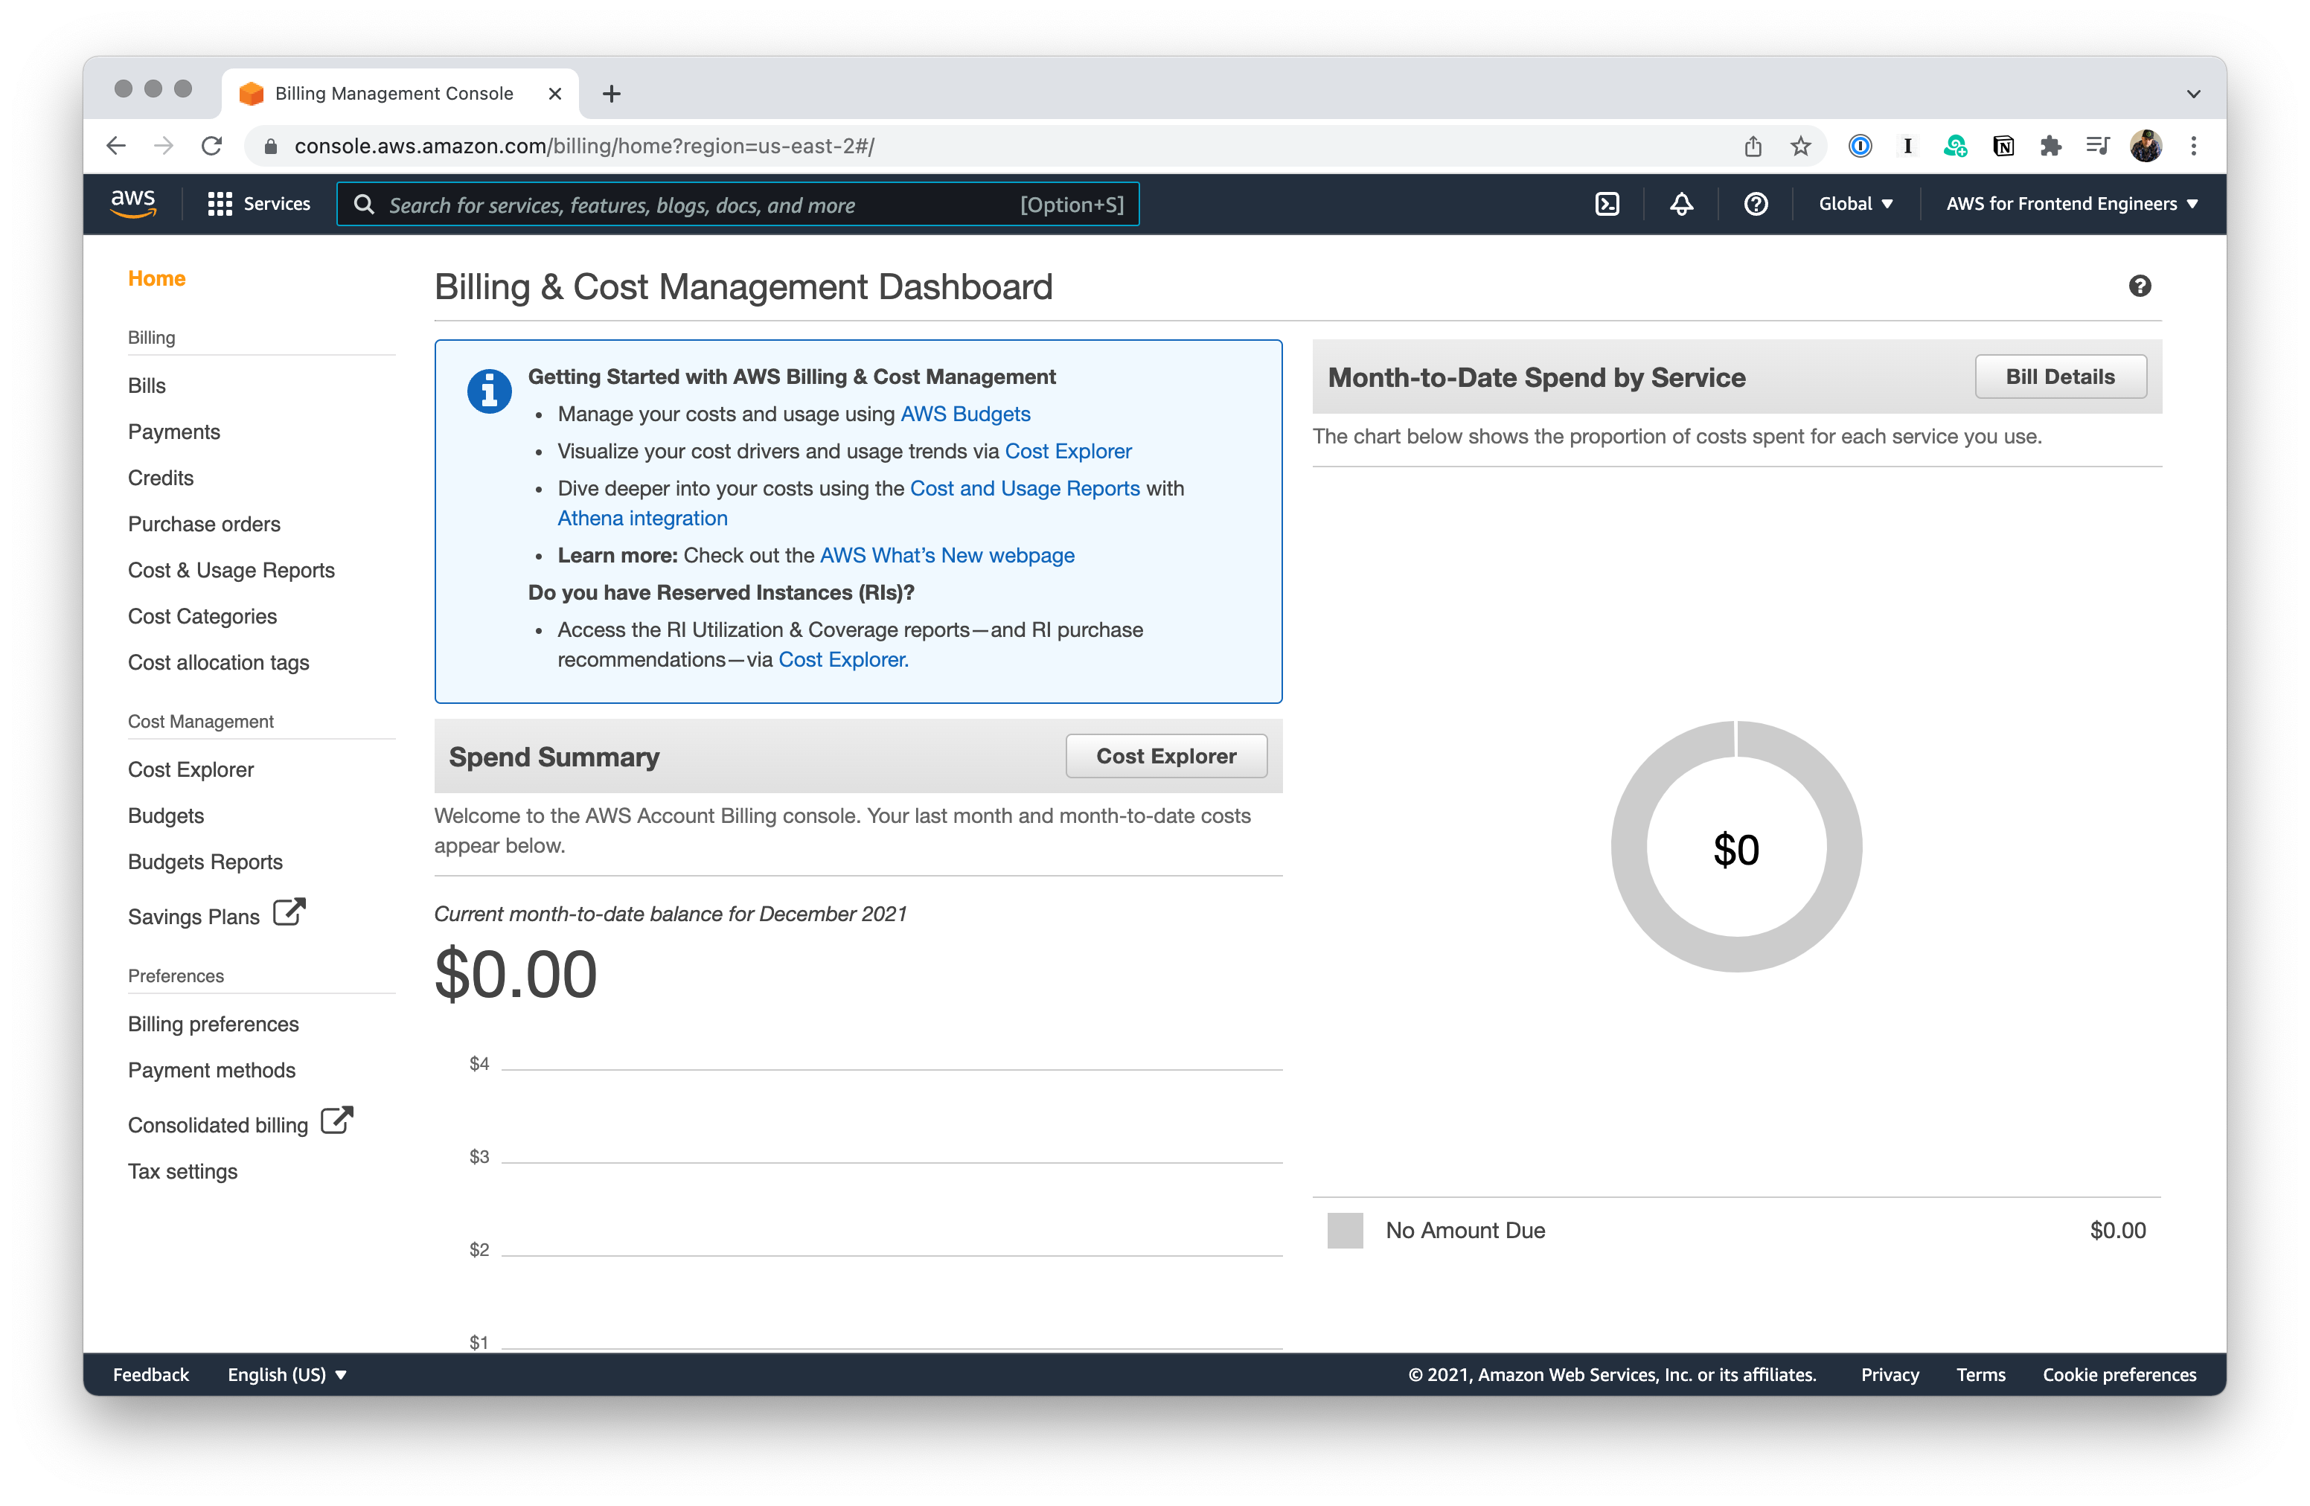Open Purchase orders in the sidebar
Screen dimensions: 2310x1506
pyautogui.click(x=204, y=524)
